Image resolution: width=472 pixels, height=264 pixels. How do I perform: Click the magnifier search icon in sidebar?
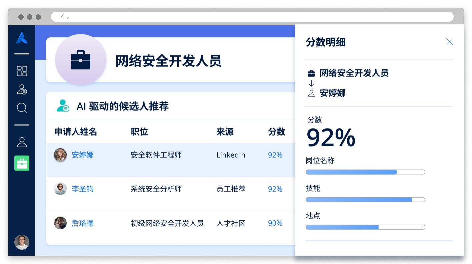click(22, 108)
